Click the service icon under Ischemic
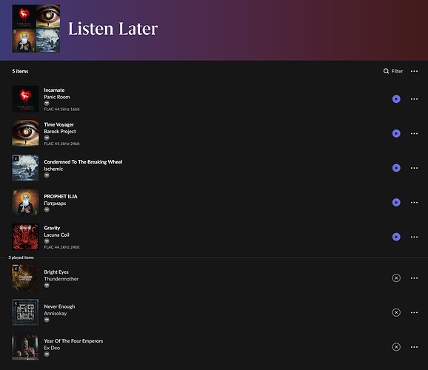 (x=47, y=175)
